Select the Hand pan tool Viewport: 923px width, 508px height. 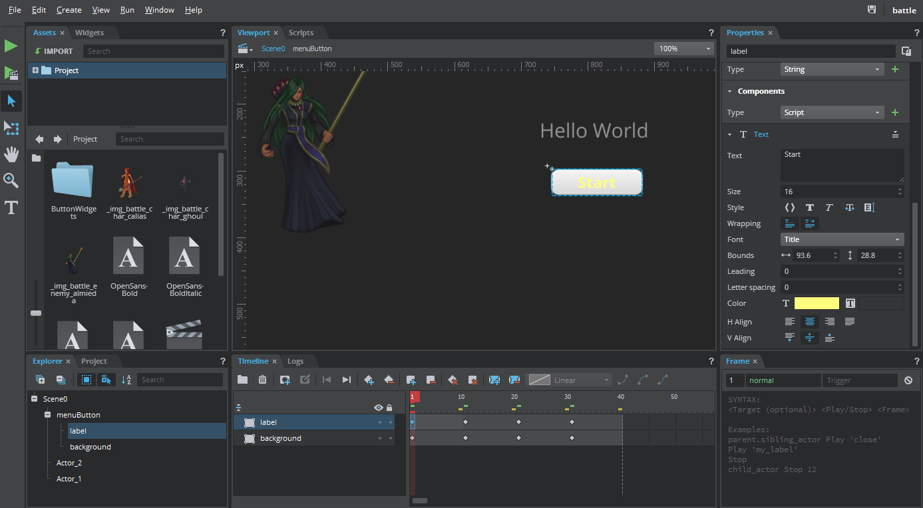click(x=11, y=154)
